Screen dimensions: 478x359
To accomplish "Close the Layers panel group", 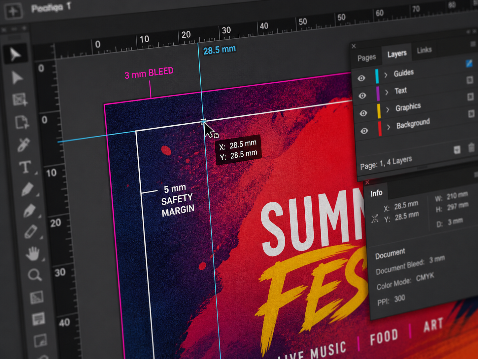I will point(354,46).
